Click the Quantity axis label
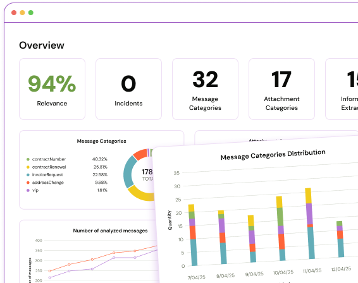Screen dimensions: 358x283 (x=170, y=220)
